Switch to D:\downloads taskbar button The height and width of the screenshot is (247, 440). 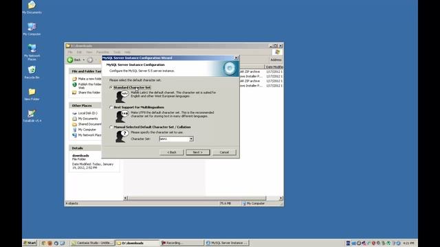pos(137,243)
